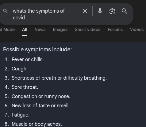The width and height of the screenshot is (146, 127).
Task: Click the 'Possible symptoms include:' heading
Action: click(37, 50)
